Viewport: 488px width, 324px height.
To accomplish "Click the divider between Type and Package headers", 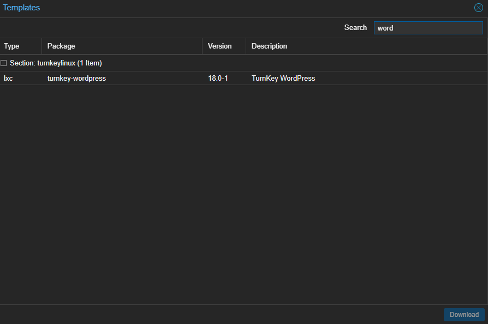I will tap(41, 46).
